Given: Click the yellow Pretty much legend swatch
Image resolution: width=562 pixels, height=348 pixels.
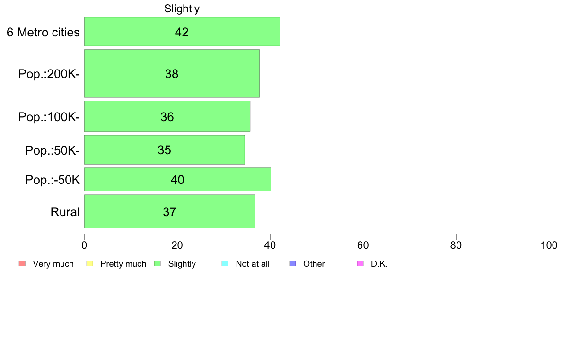Looking at the screenshot, I should point(89,264).
